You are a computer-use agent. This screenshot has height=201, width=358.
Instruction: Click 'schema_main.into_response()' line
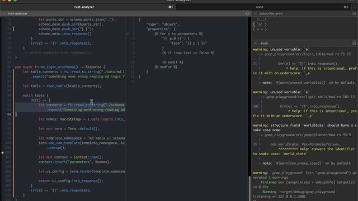[65, 33]
